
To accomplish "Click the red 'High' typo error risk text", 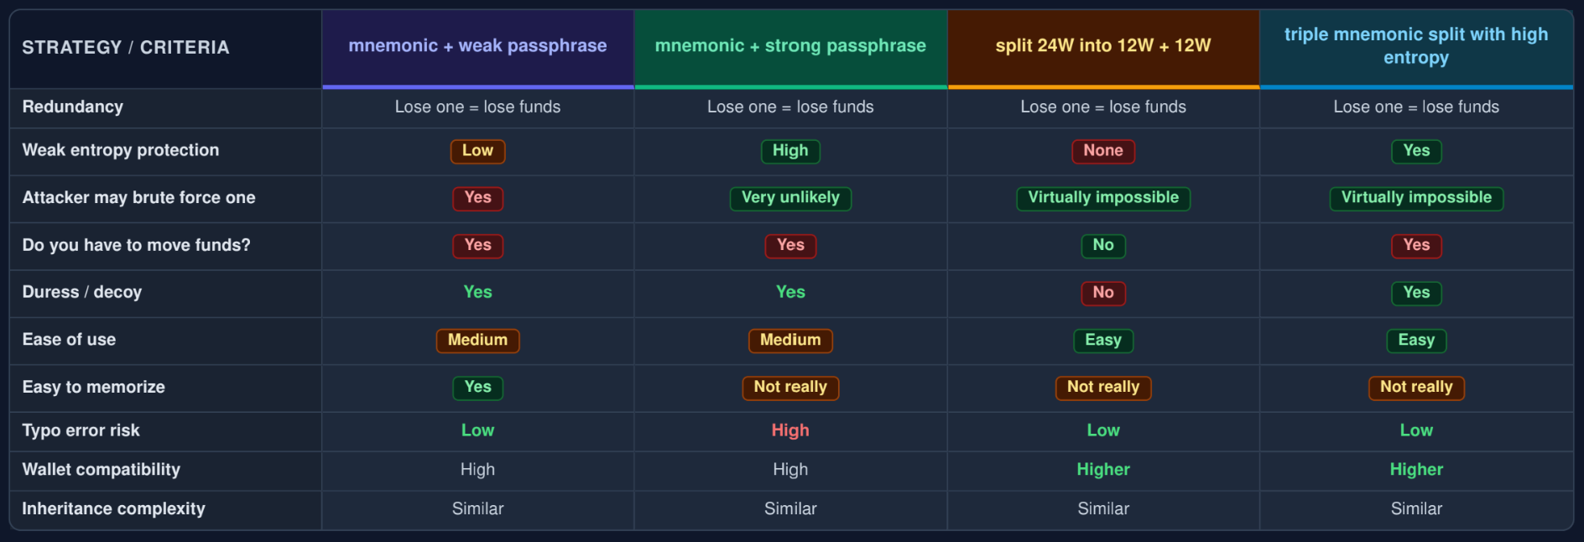I will pos(790,430).
